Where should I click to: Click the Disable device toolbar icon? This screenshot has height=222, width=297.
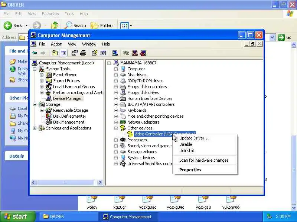point(143,53)
